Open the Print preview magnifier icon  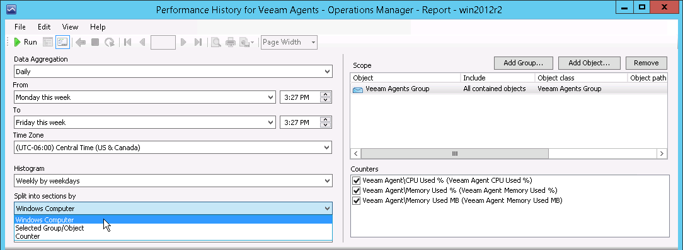point(215,42)
